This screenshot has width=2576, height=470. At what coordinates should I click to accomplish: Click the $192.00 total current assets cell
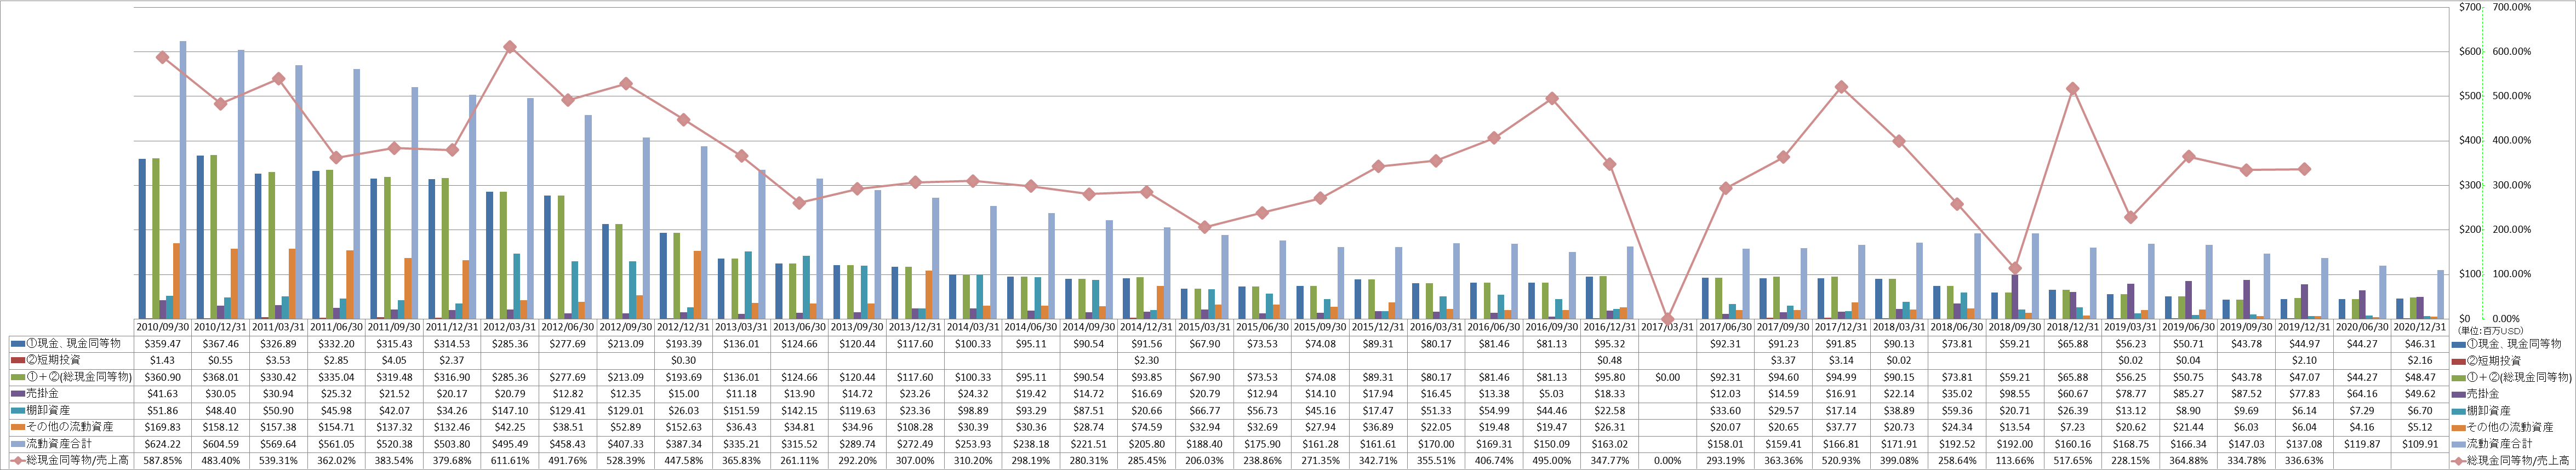tap(2015, 444)
